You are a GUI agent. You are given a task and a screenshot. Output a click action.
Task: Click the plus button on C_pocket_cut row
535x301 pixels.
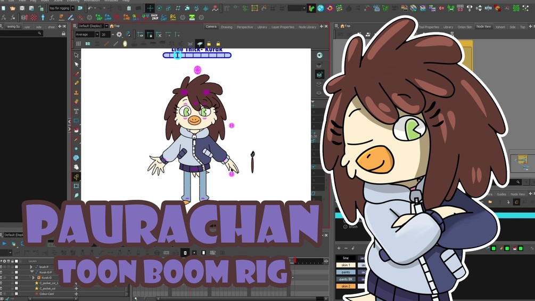point(76,288)
